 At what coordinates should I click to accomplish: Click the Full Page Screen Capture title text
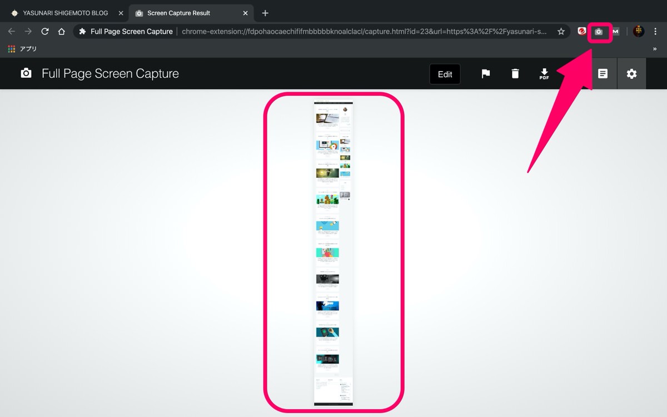click(110, 74)
